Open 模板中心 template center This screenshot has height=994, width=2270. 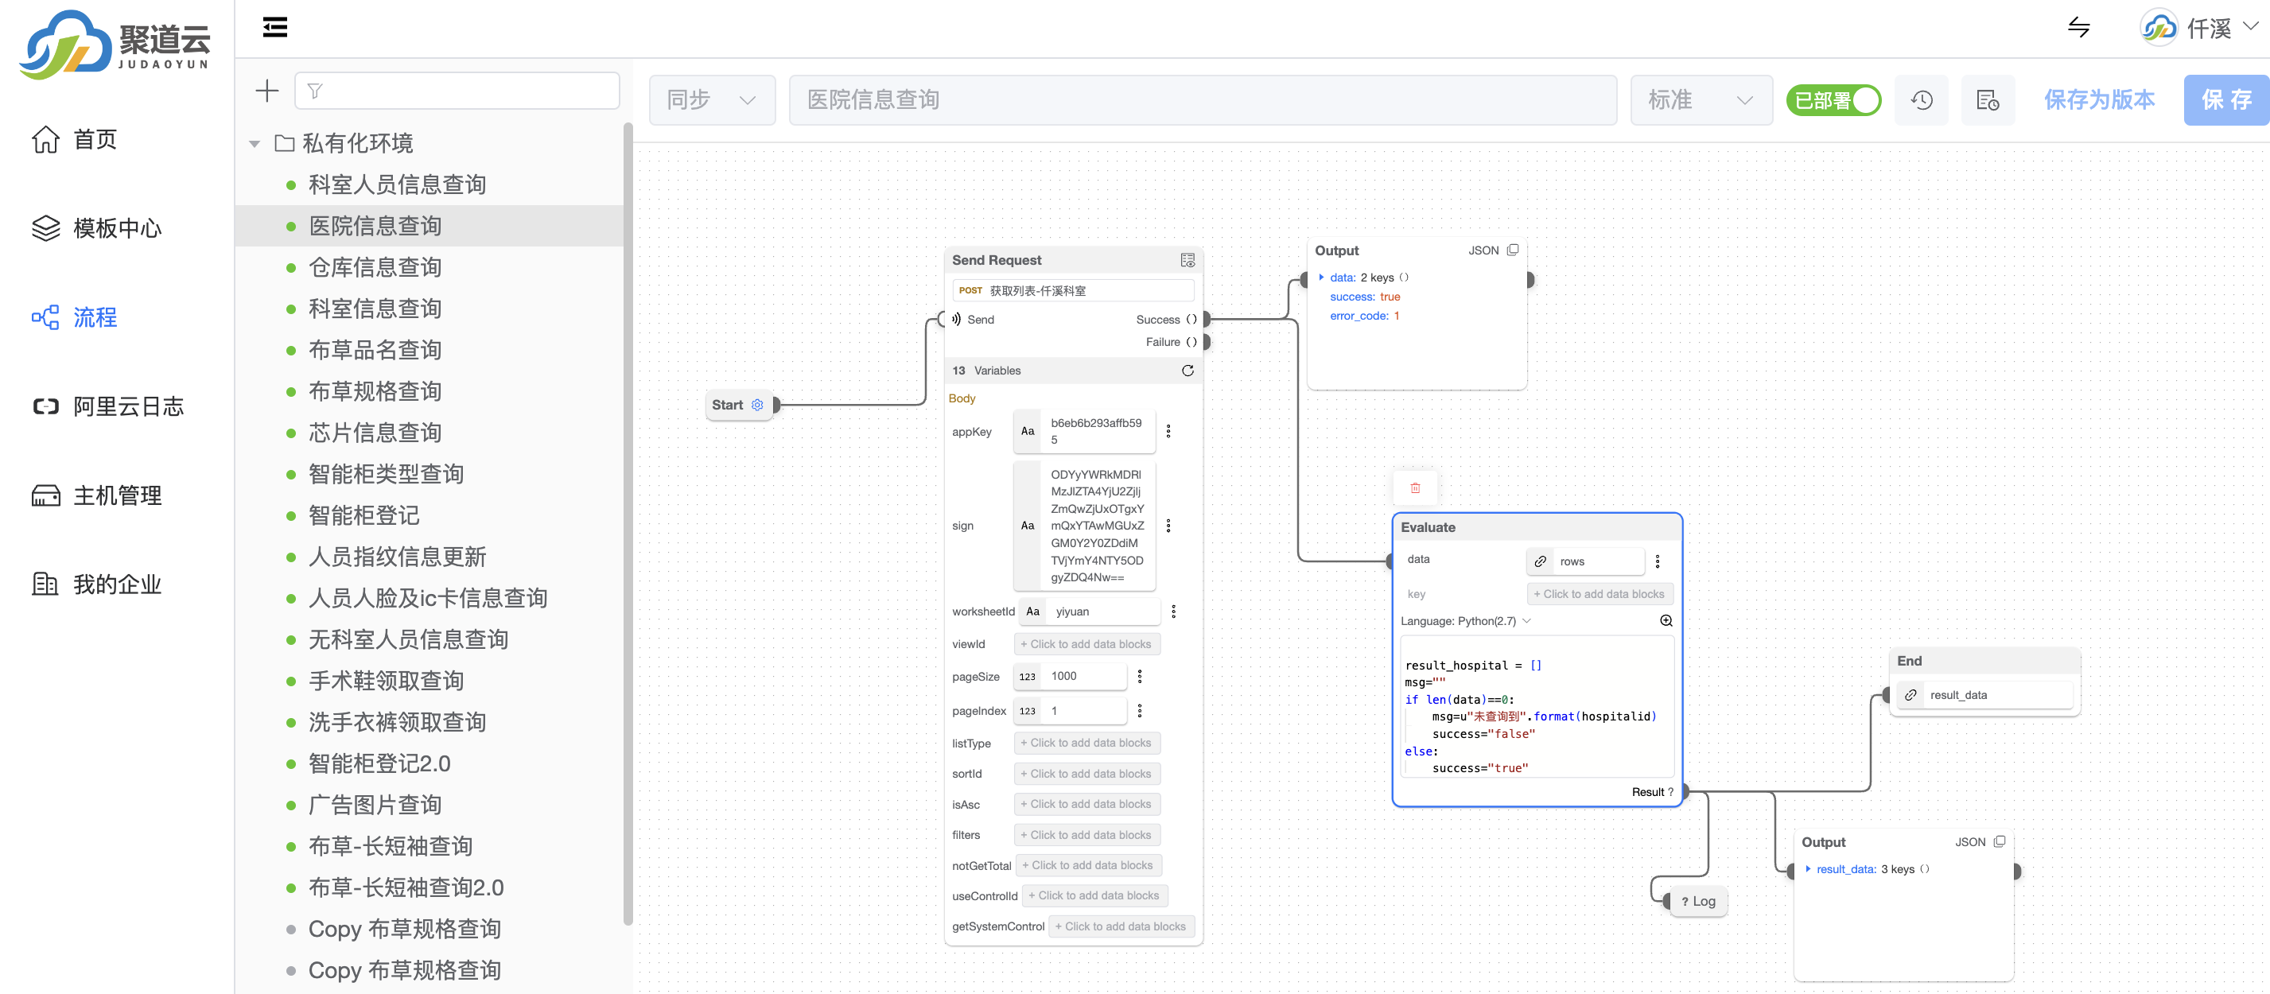(x=97, y=228)
